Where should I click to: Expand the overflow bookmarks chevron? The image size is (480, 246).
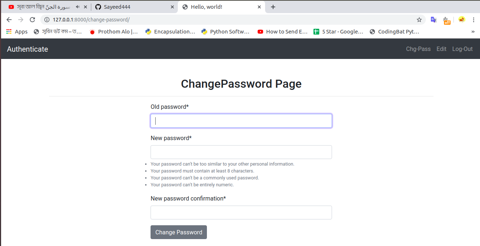pyautogui.click(x=473, y=32)
